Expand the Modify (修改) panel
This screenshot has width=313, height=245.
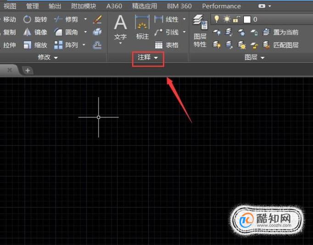48,58
